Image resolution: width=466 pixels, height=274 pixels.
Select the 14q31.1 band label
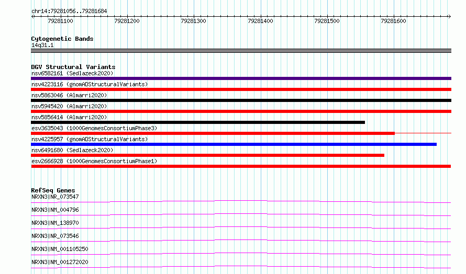point(42,45)
